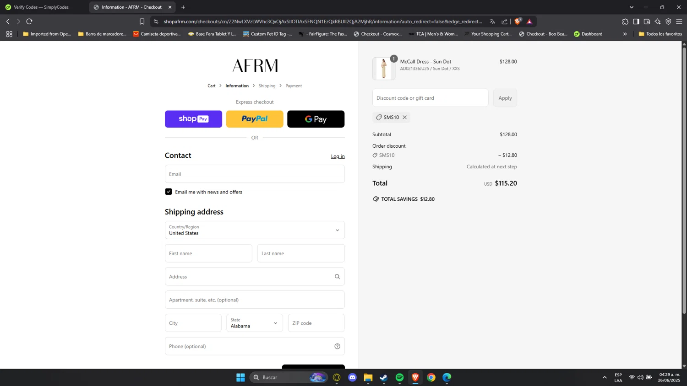
Task: Open Brave Shields lion icon
Action: click(x=518, y=21)
